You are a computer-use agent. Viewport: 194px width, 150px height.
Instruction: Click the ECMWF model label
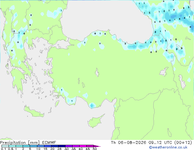pos(49,143)
